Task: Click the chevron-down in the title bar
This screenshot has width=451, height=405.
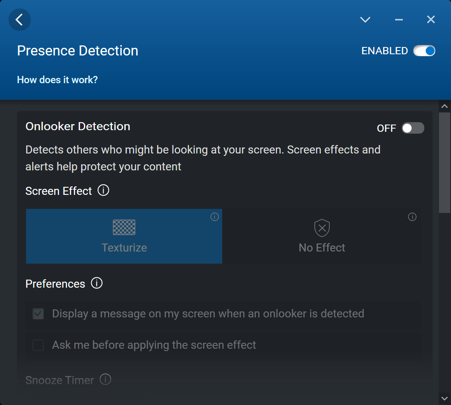Action: pos(365,20)
